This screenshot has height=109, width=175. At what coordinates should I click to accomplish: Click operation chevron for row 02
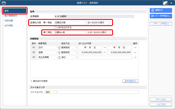click(135, 52)
